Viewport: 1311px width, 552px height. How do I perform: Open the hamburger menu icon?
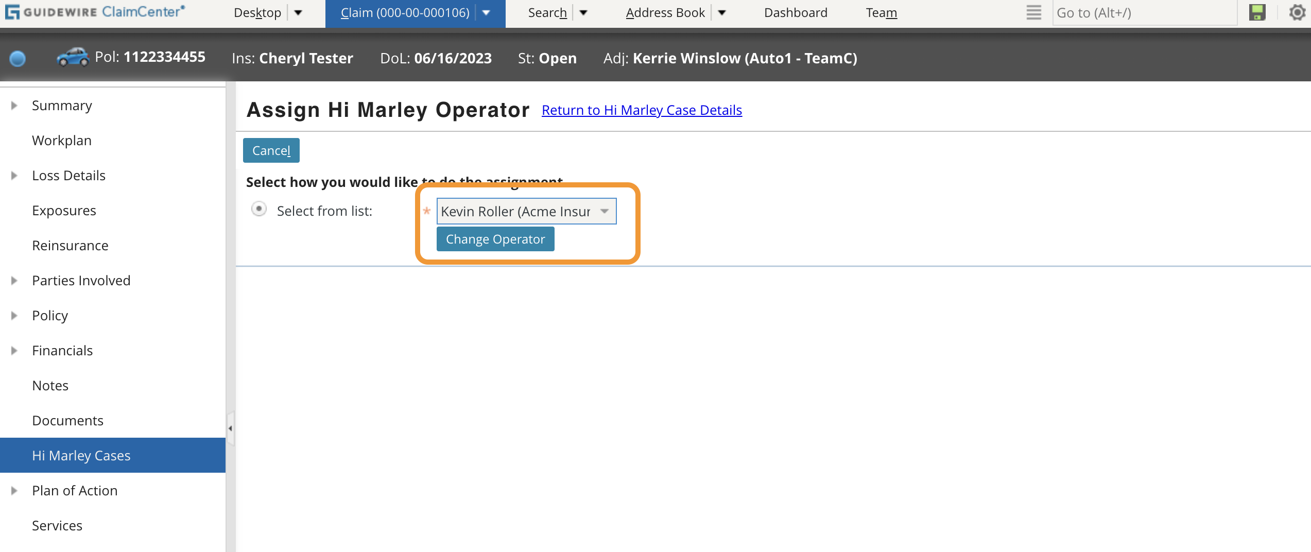[1033, 12]
